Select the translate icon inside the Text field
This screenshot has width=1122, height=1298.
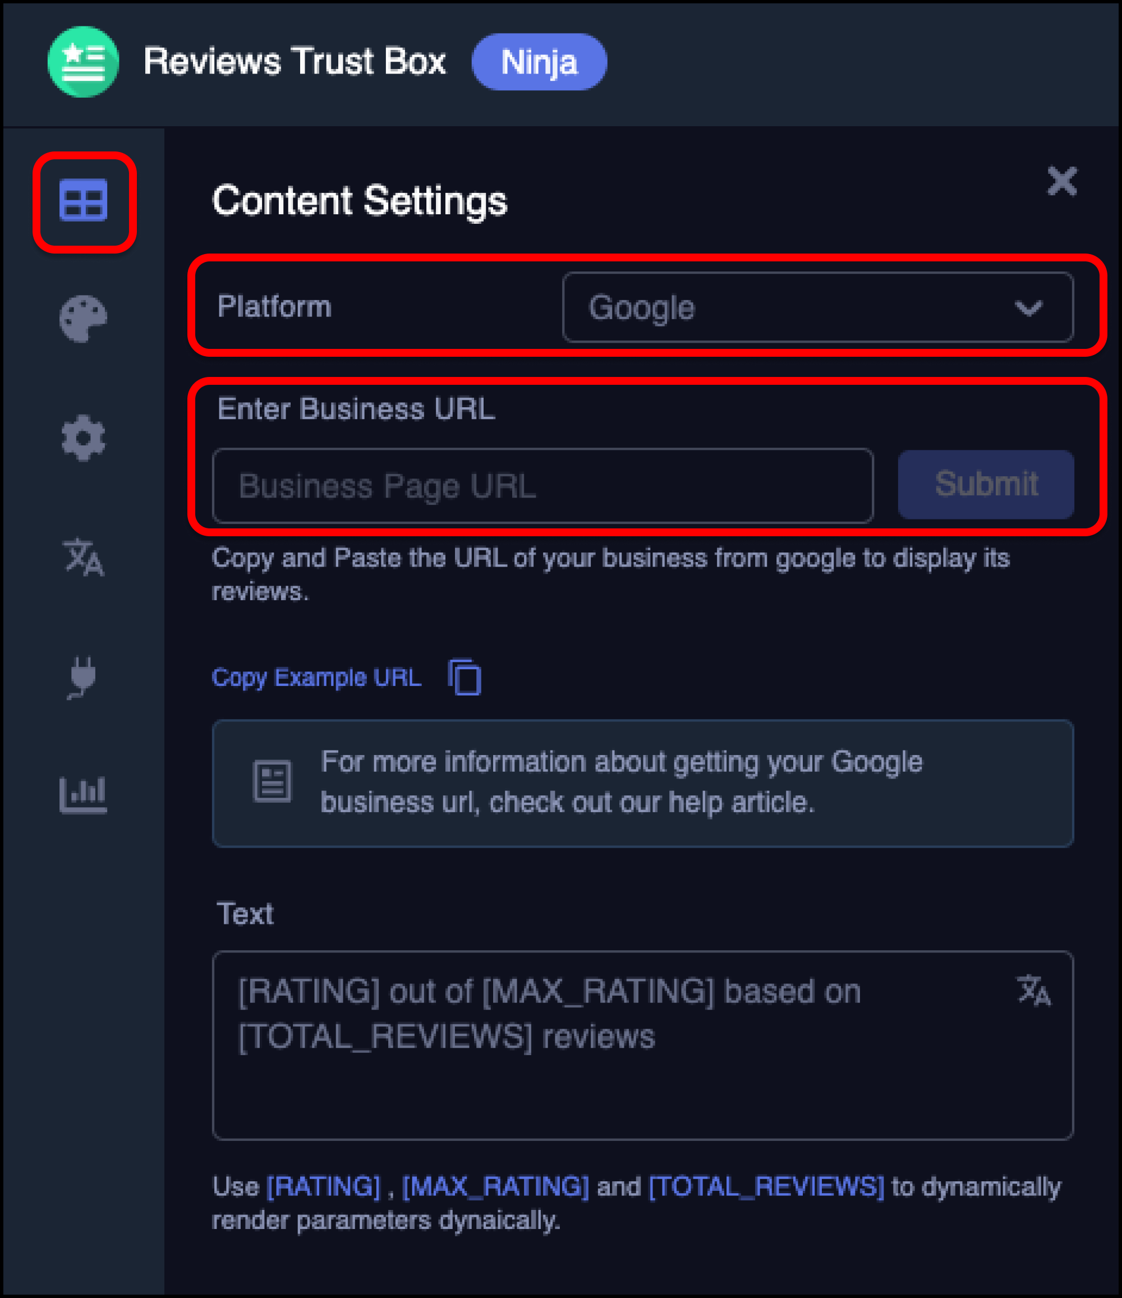(1034, 990)
